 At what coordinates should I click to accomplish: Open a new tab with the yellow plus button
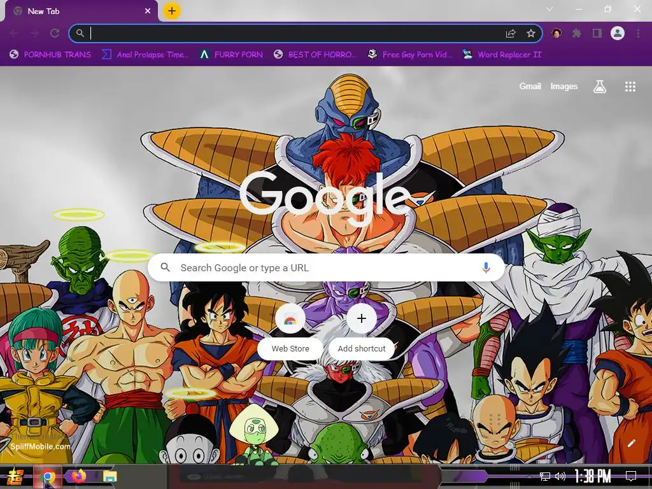pos(172,11)
